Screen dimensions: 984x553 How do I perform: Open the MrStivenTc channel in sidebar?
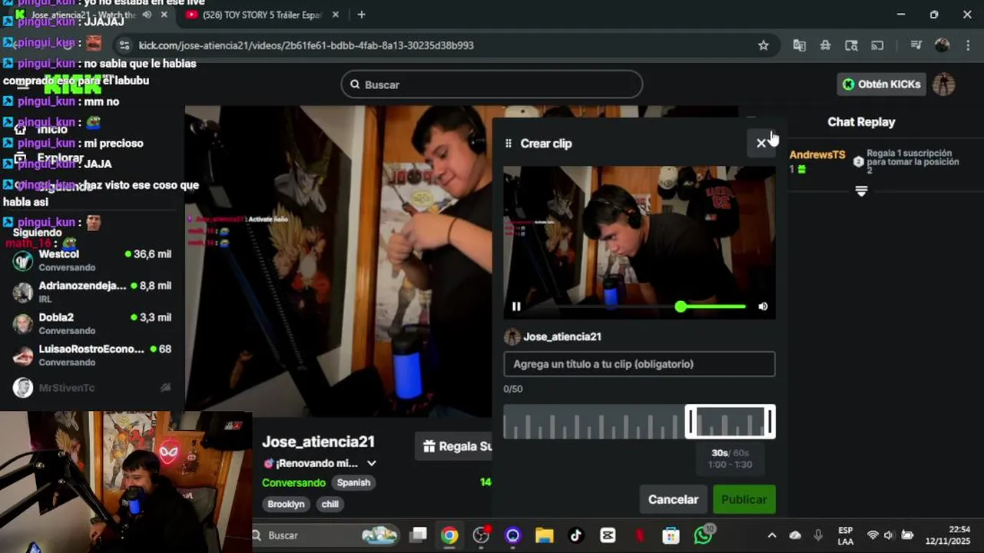pyautogui.click(x=92, y=388)
